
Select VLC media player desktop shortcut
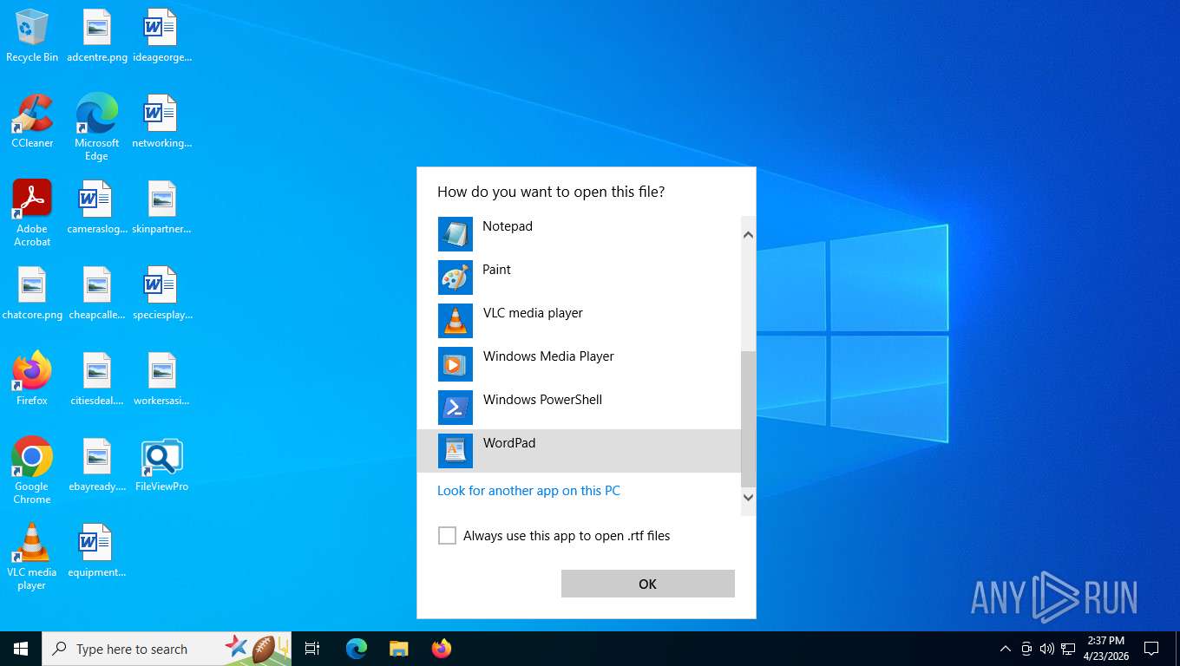tap(32, 556)
